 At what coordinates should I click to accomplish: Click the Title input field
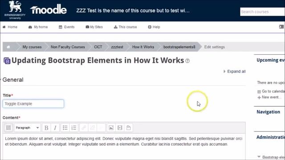33,104
